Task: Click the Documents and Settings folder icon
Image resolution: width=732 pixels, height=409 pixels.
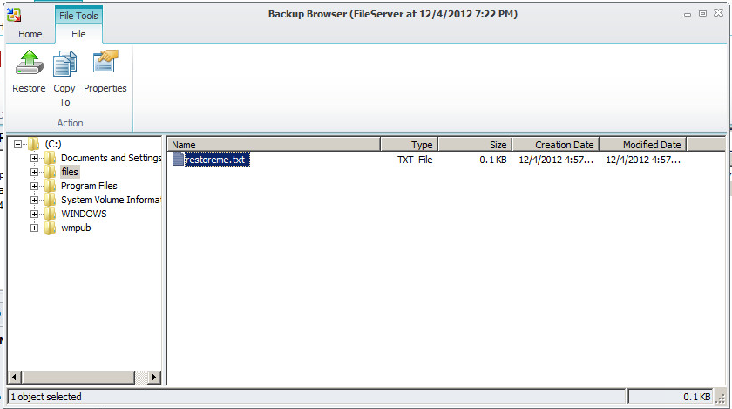Action: click(50, 158)
